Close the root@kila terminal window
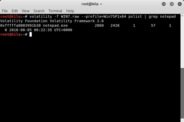Image resolution: width=184 pixels, height=122 pixels. point(180,4)
